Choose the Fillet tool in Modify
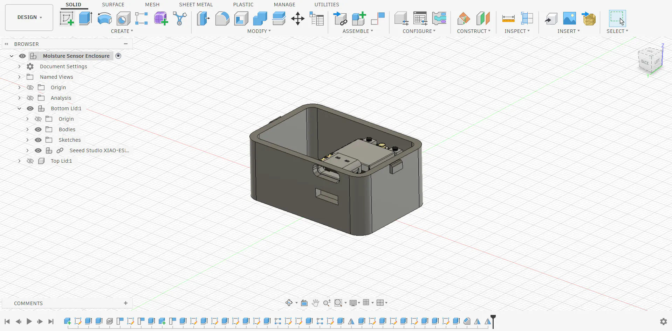 [x=222, y=19]
